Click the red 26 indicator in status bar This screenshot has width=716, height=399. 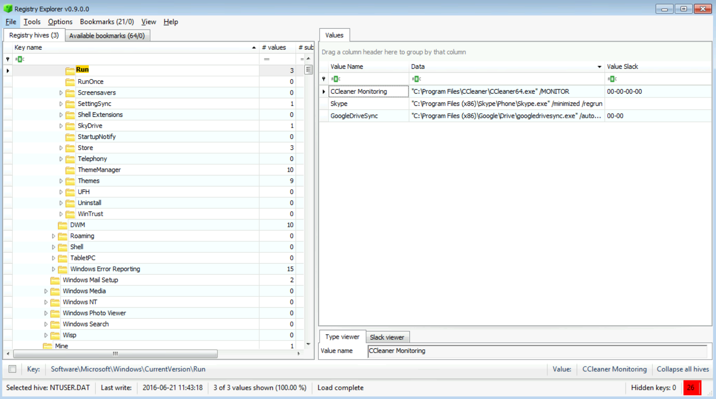pos(692,388)
